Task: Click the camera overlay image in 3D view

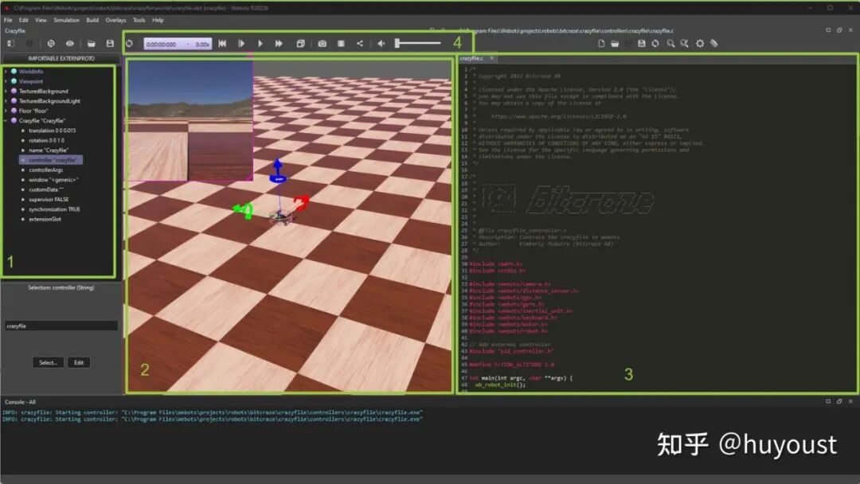Action: (x=190, y=120)
